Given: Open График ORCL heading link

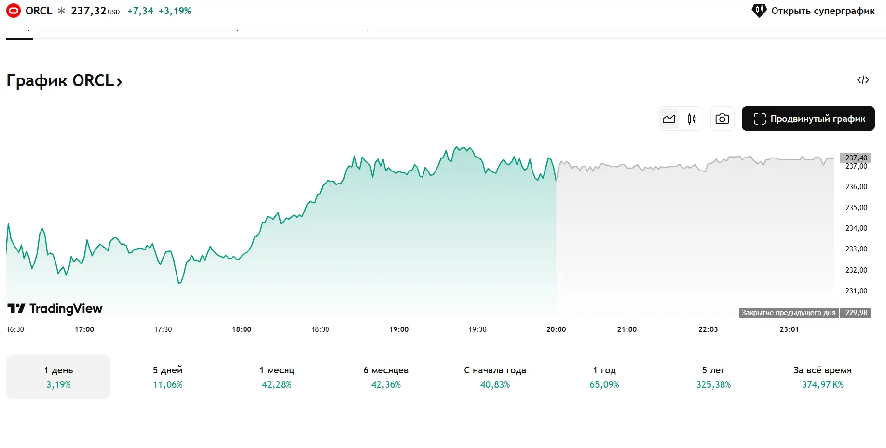Looking at the screenshot, I should pyautogui.click(x=64, y=81).
